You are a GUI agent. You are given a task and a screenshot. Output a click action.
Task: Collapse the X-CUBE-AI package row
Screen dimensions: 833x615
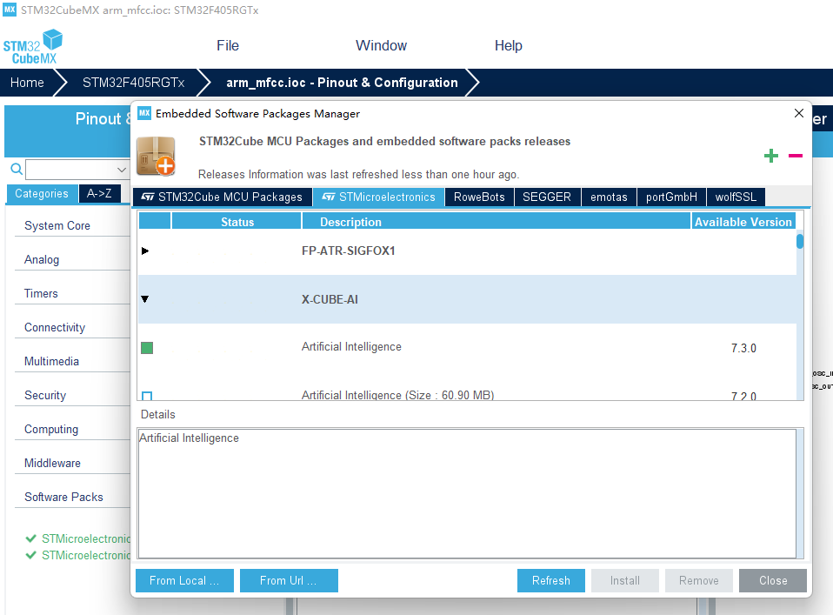coord(145,299)
